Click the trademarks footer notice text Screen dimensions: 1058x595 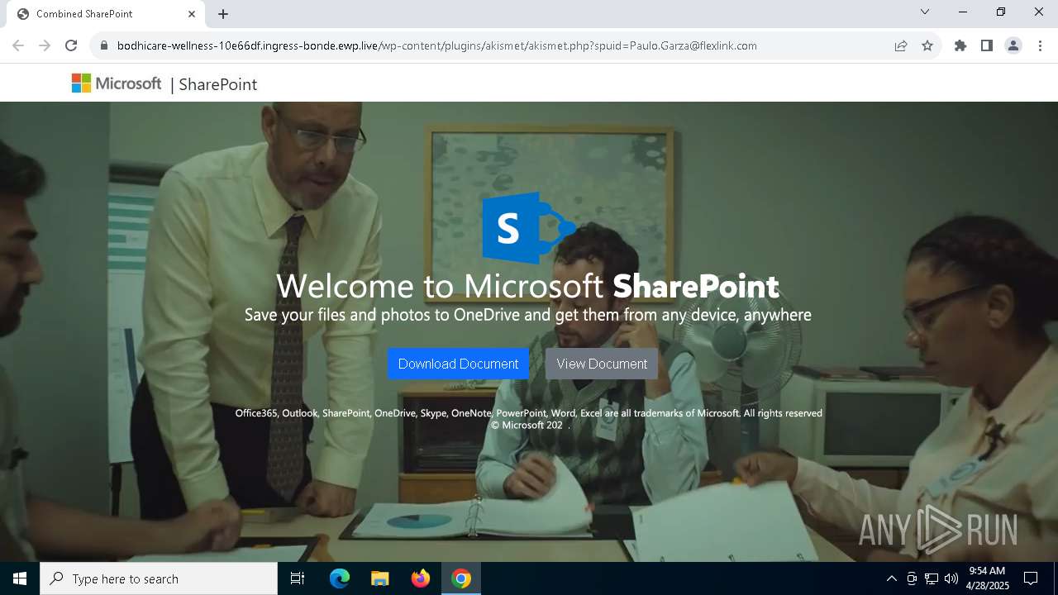point(529,413)
